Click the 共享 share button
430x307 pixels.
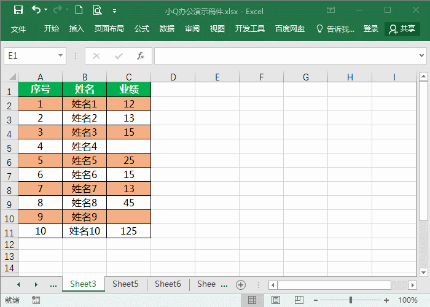[x=402, y=29]
